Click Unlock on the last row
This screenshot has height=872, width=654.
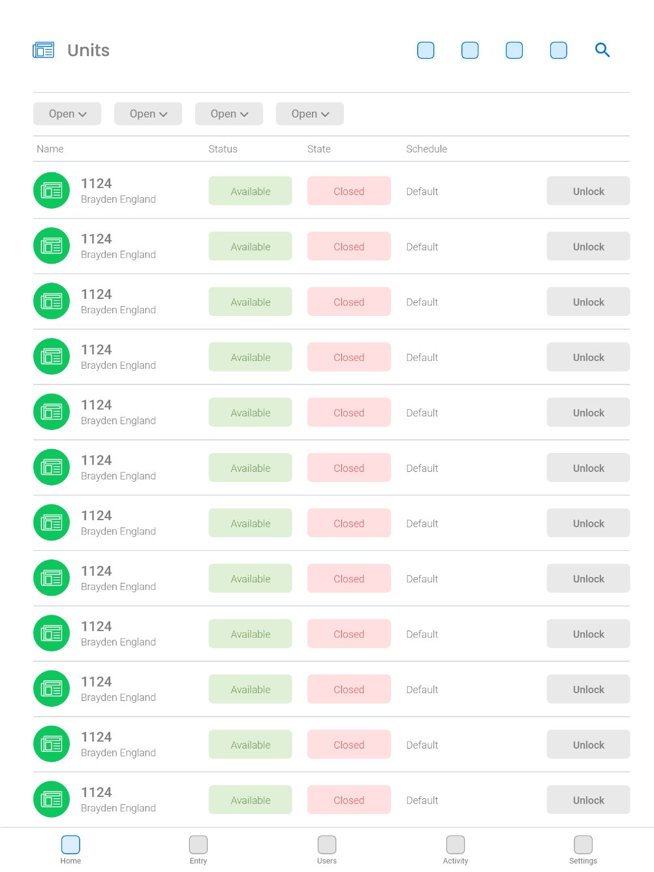[x=588, y=800]
